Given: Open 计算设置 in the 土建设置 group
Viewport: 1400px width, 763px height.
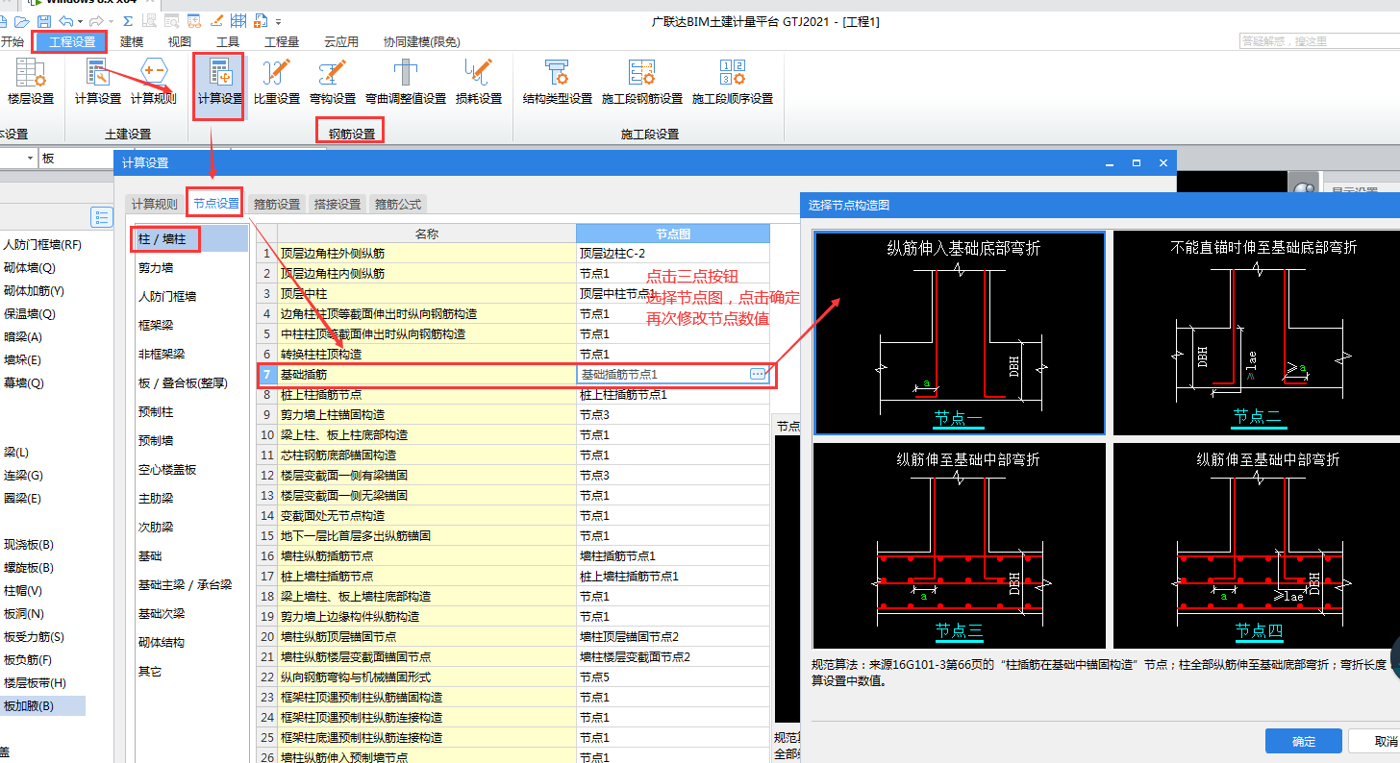Looking at the screenshot, I should click(98, 82).
